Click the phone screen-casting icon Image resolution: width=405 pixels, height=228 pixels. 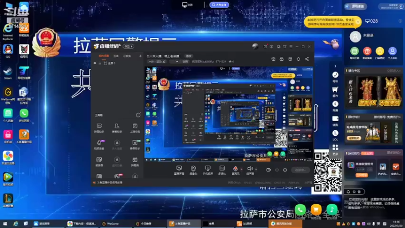(208, 170)
